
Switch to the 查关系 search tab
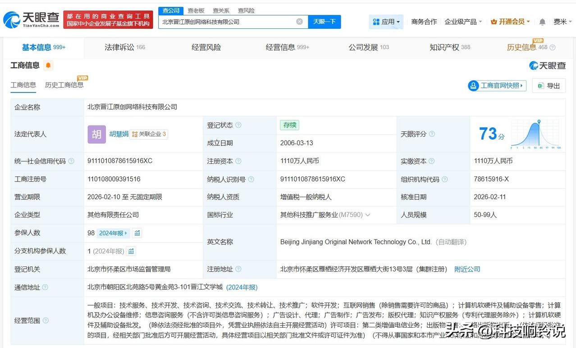pos(221,10)
